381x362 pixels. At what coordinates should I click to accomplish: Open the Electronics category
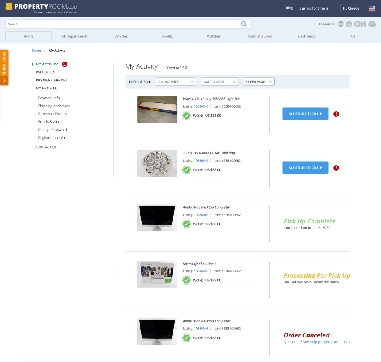(x=306, y=36)
